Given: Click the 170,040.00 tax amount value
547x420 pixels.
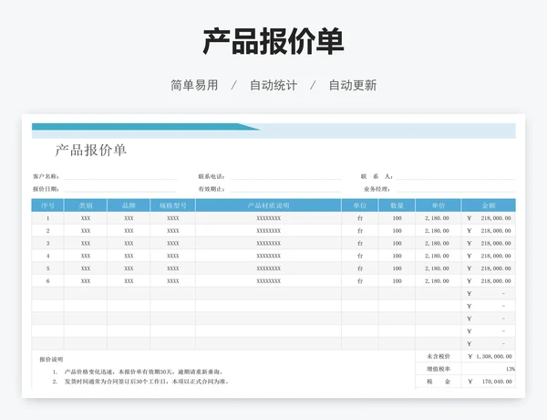Looking at the screenshot, I should coord(489,382).
